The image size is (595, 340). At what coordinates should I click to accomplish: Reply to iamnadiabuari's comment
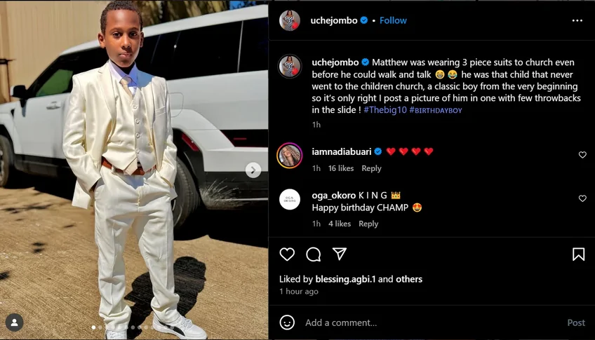(371, 168)
